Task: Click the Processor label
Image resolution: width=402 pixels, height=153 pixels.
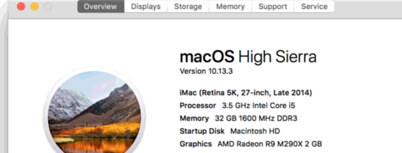Action: pos(198,106)
